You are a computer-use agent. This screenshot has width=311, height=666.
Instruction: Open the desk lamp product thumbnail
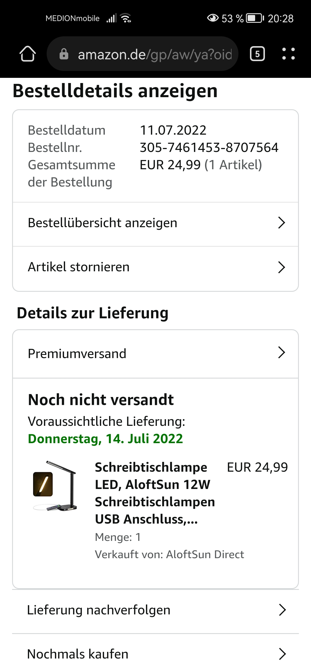[x=55, y=486]
